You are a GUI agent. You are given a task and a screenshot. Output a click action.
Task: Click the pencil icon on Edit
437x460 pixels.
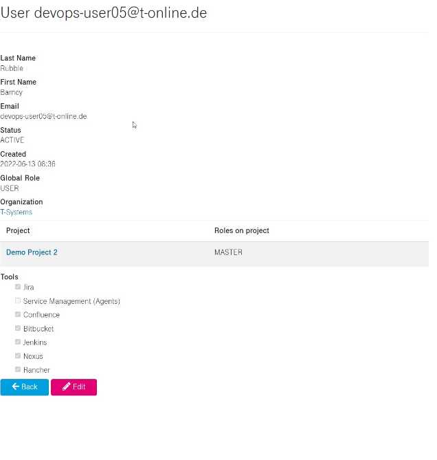66,386
